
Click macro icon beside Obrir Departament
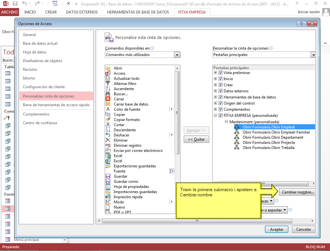point(237,137)
